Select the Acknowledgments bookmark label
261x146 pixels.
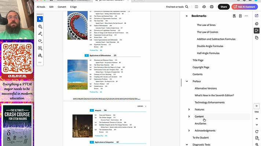click(205, 131)
